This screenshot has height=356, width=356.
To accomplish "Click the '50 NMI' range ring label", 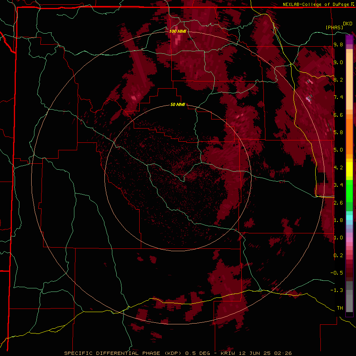I will 178,104.
